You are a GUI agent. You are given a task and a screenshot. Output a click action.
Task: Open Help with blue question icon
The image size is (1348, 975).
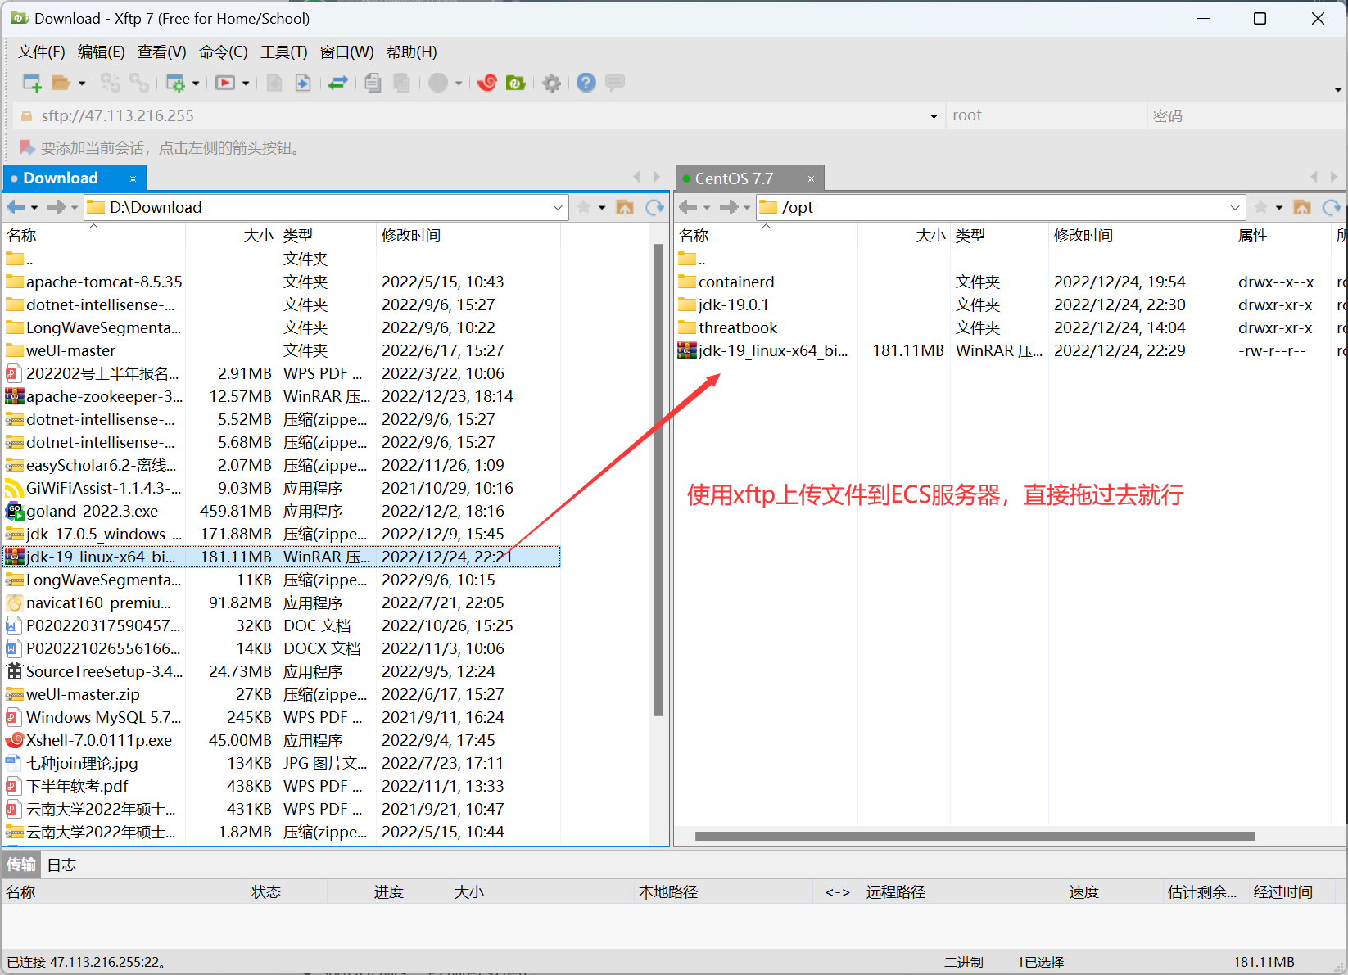586,83
